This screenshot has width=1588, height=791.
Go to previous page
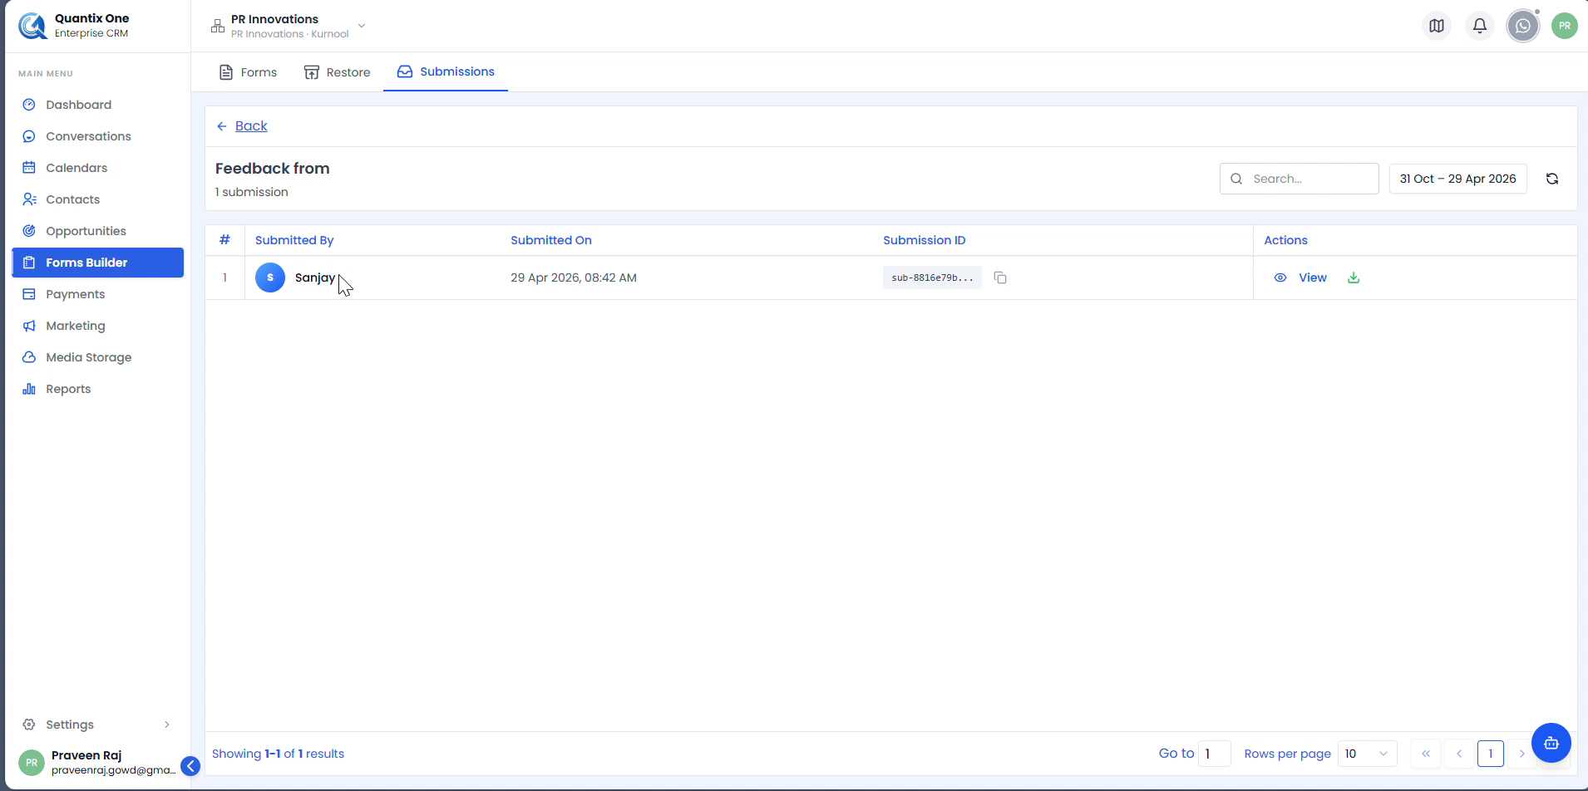(x=1459, y=754)
